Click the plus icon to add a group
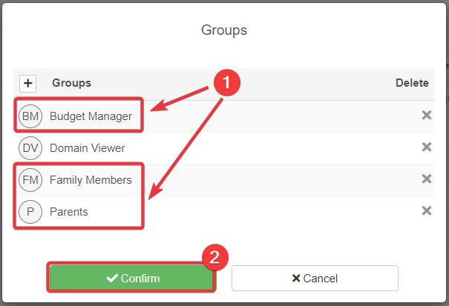The image size is (449, 306). point(27,84)
